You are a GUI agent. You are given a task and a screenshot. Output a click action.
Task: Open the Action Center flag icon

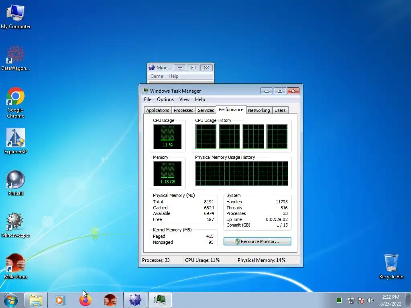tap(361, 300)
